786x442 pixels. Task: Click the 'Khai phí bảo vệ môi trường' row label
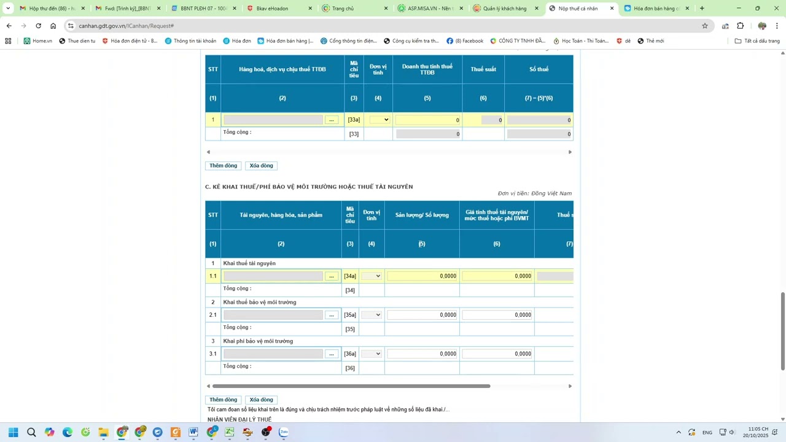(x=258, y=341)
